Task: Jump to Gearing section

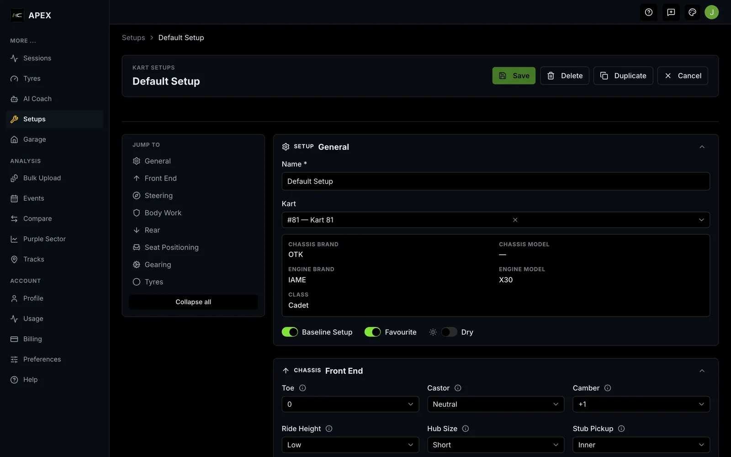Action: tap(193, 265)
